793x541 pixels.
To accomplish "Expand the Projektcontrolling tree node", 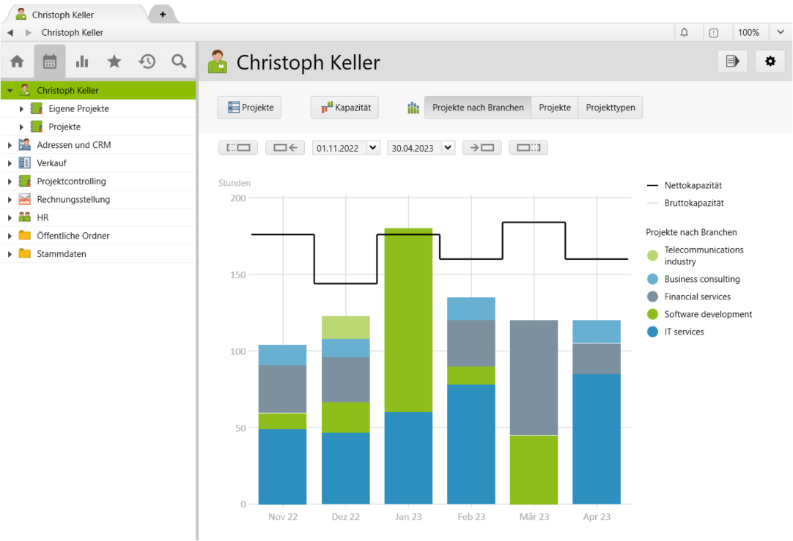I will tap(10, 182).
